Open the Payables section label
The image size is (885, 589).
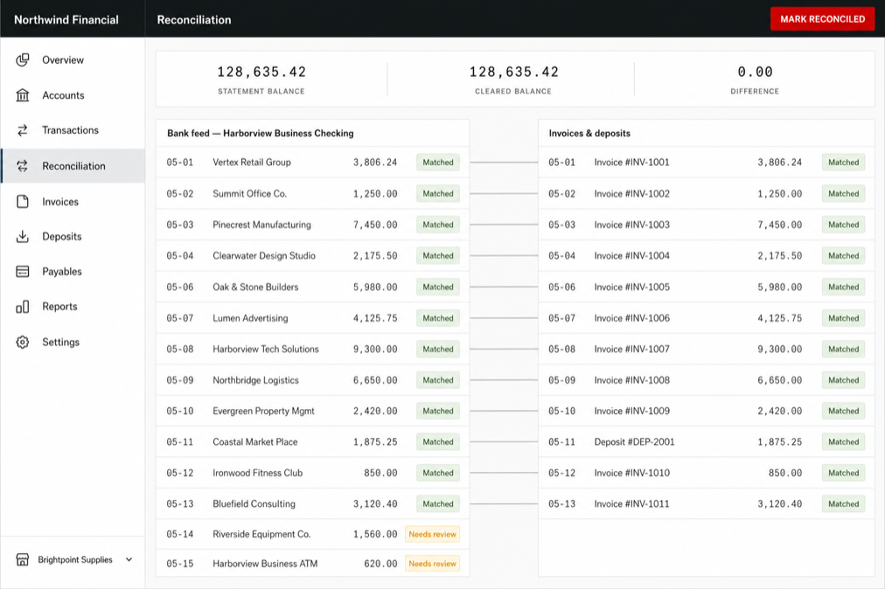[x=62, y=272]
